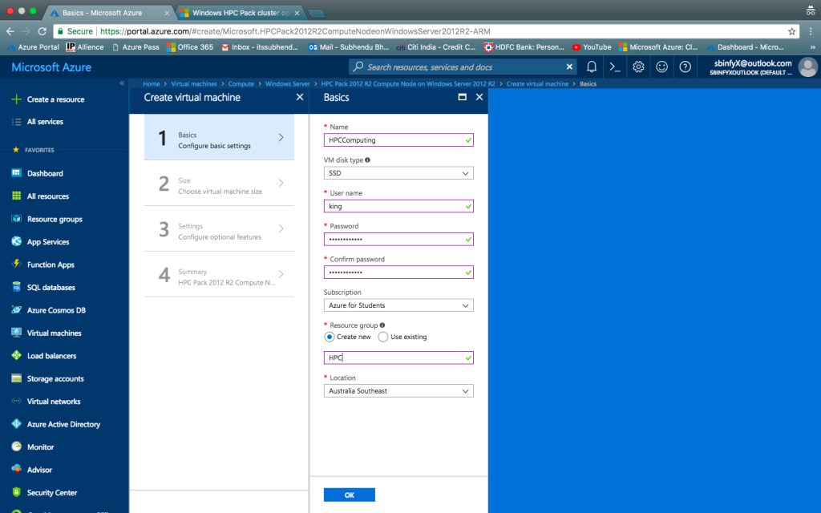Click the Confirm password field

pyautogui.click(x=398, y=273)
